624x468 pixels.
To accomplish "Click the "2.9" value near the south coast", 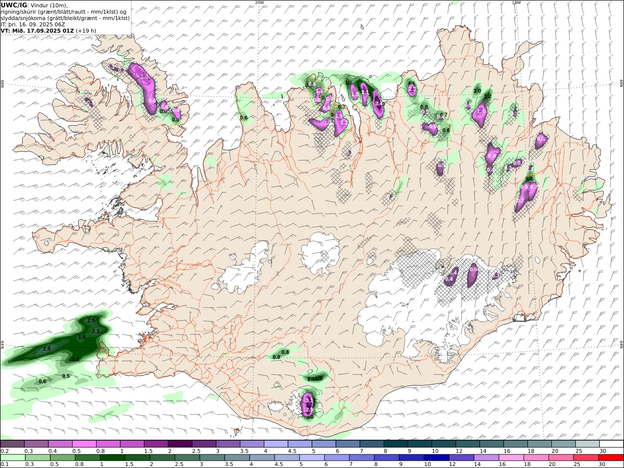I will point(309,410).
